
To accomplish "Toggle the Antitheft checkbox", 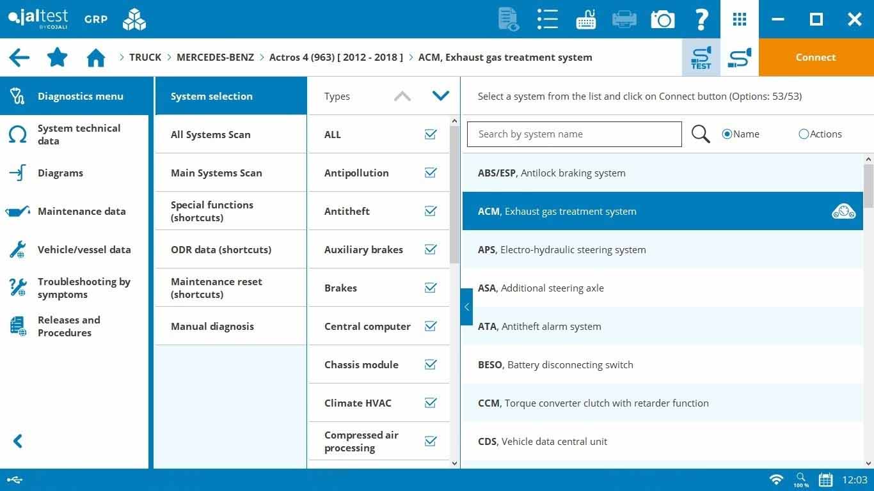I will click(431, 211).
